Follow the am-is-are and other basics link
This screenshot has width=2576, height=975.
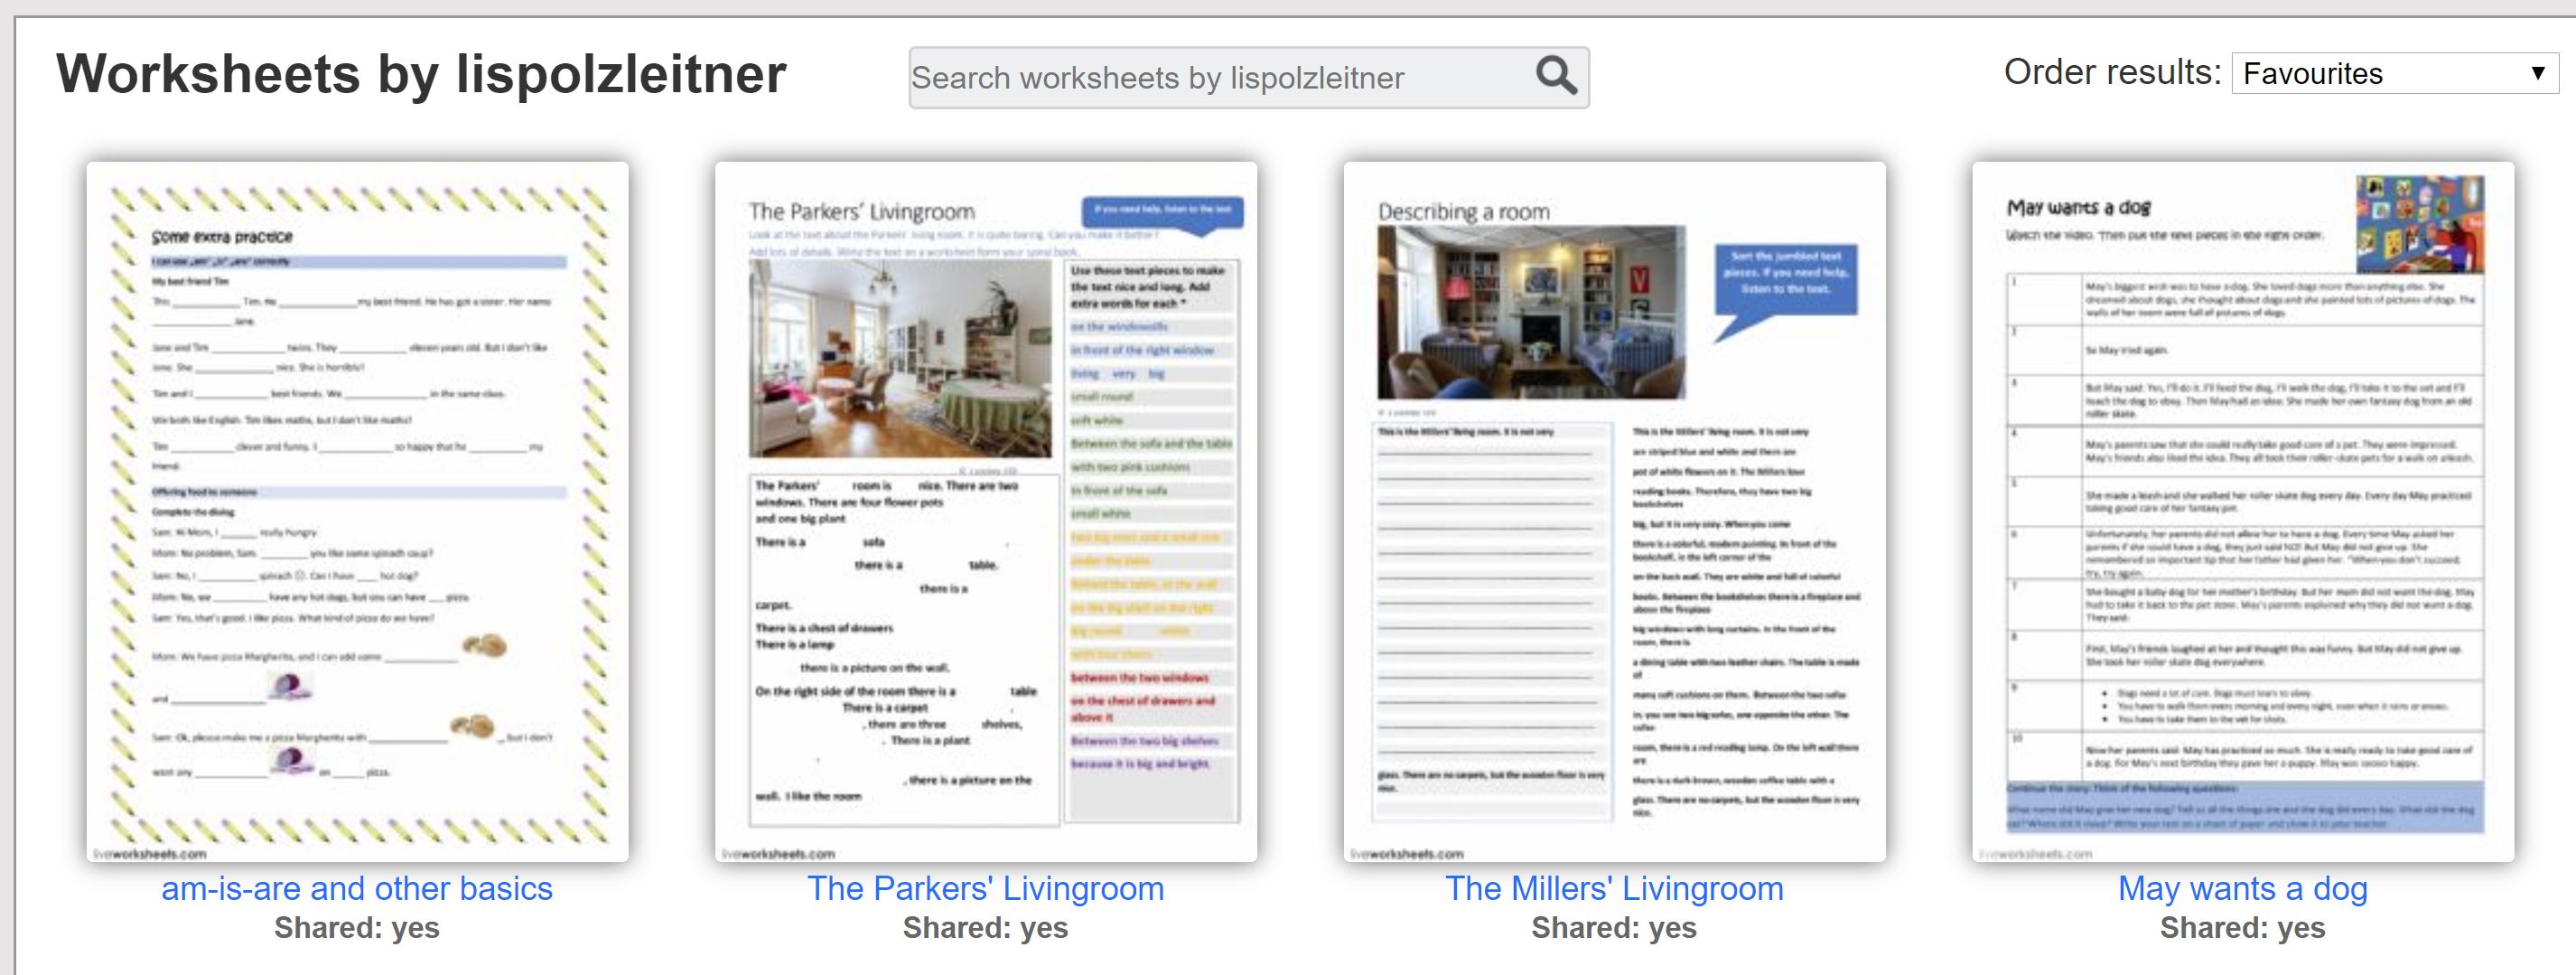tap(357, 888)
